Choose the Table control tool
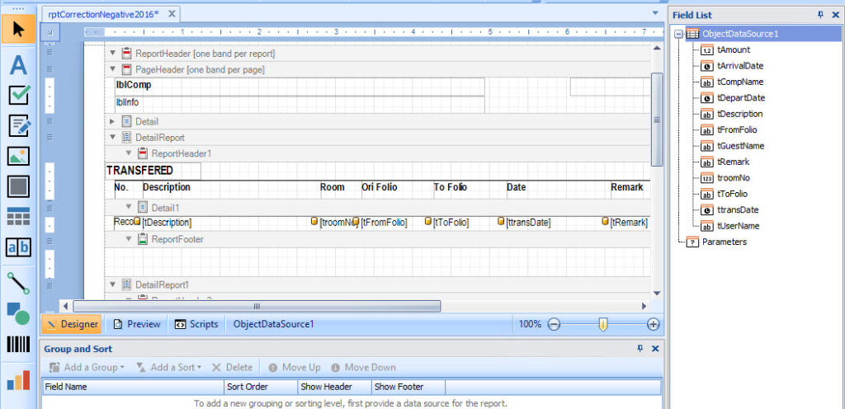This screenshot has width=845, height=409. (x=18, y=217)
